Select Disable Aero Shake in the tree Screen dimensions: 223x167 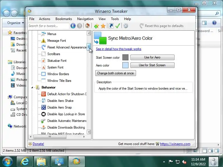[x=60, y=101]
